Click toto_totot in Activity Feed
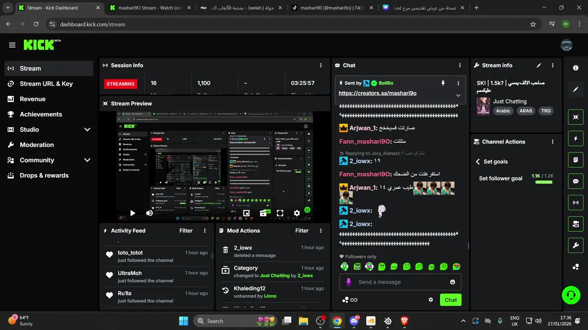The height and width of the screenshot is (330, 588). (x=130, y=253)
